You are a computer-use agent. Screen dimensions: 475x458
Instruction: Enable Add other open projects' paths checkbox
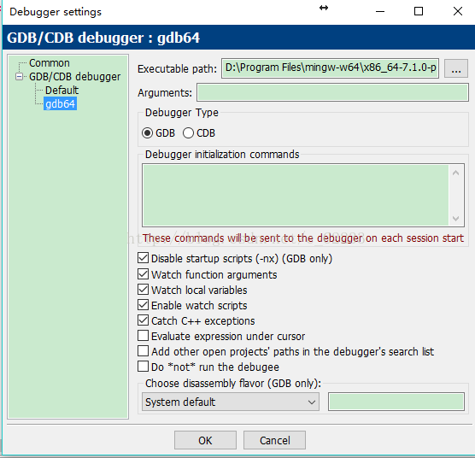tap(143, 351)
